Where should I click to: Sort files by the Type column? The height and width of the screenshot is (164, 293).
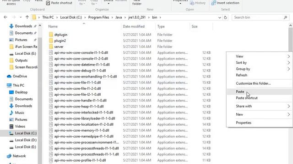click(161, 26)
